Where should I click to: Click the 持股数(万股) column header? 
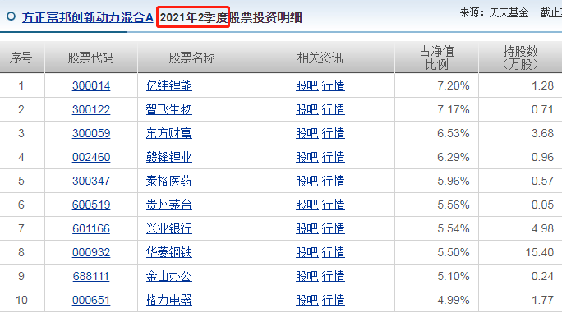click(x=520, y=58)
